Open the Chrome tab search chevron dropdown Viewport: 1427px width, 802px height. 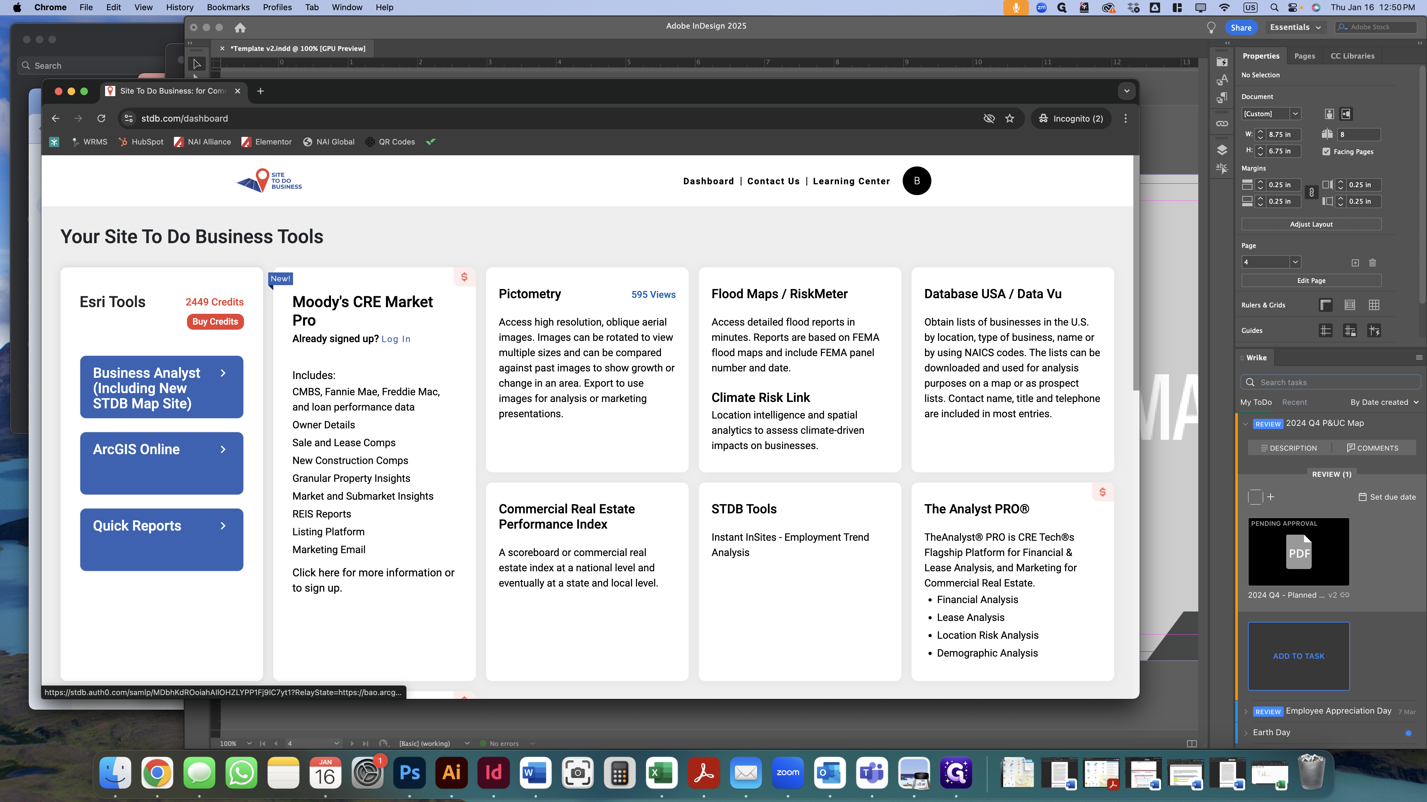click(x=1126, y=91)
